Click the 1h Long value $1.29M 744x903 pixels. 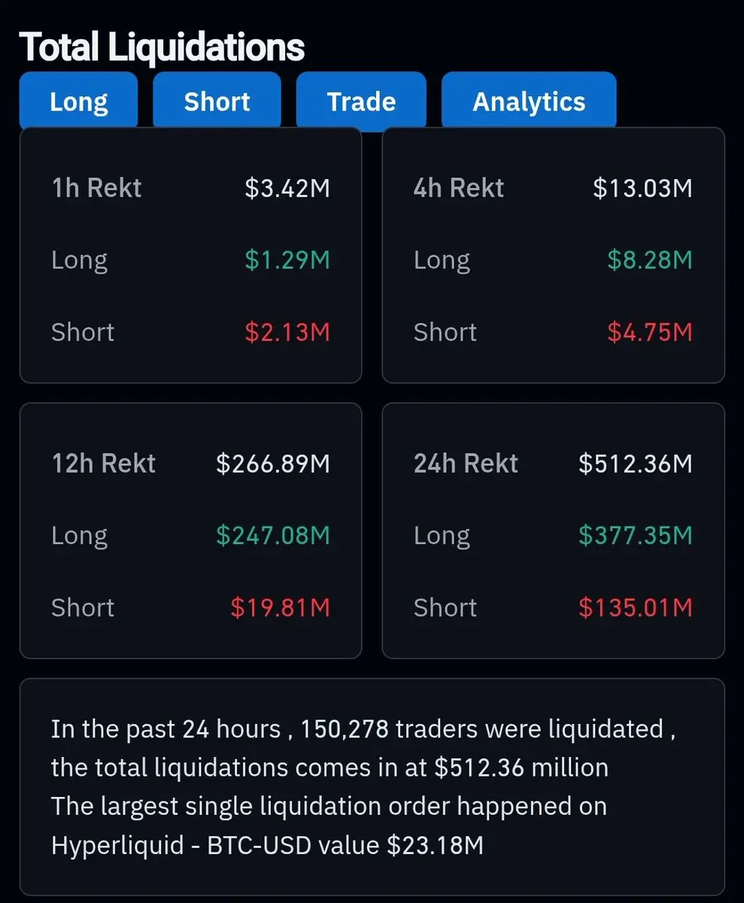point(287,260)
